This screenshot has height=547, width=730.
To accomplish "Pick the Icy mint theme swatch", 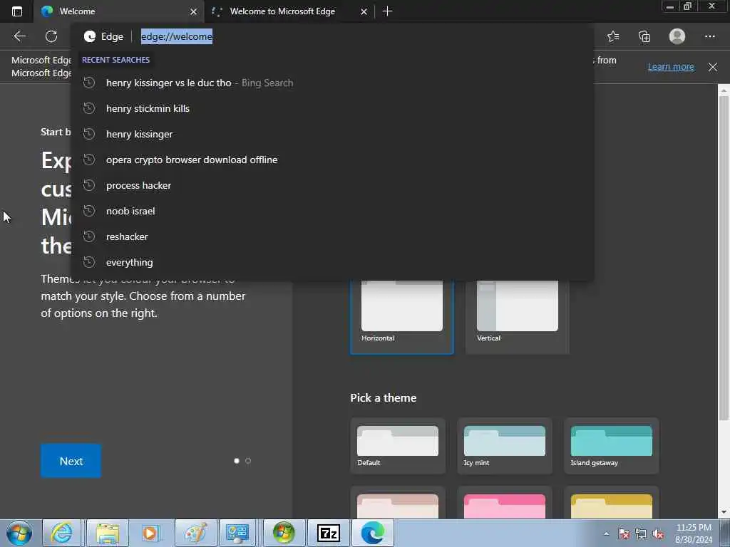I will (x=504, y=446).
